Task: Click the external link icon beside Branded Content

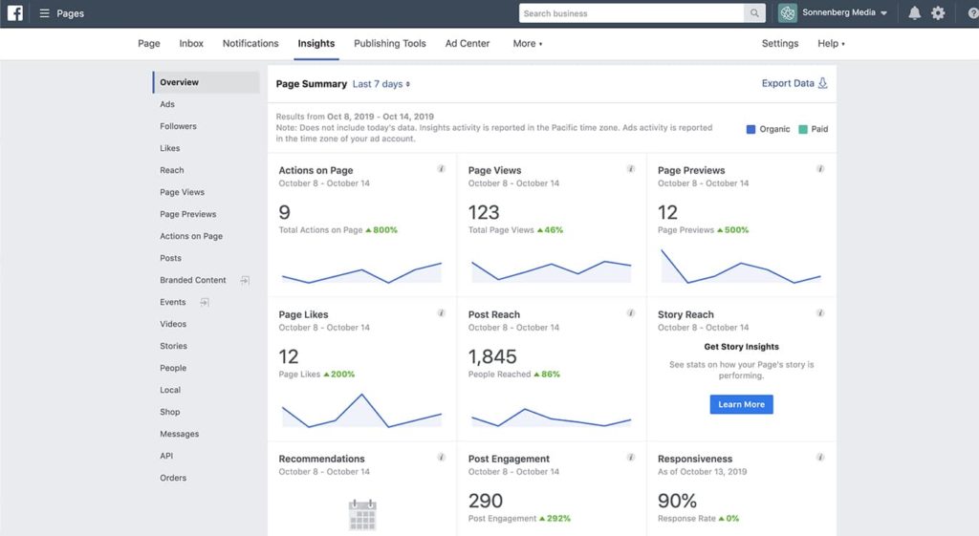Action: [x=245, y=280]
